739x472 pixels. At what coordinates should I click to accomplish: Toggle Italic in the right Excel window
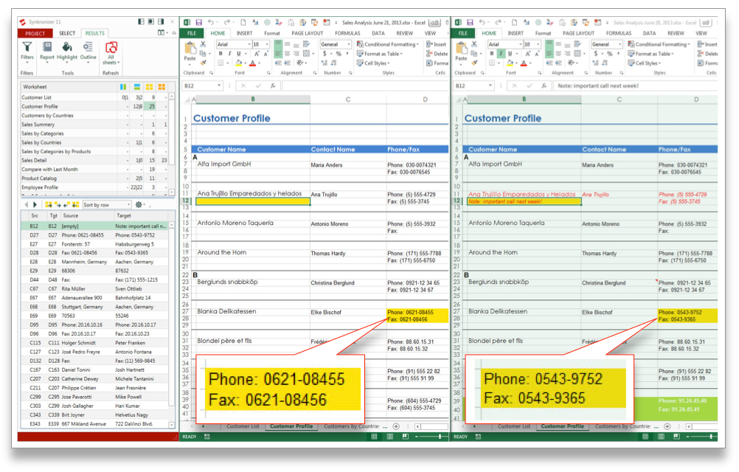tap(501, 54)
